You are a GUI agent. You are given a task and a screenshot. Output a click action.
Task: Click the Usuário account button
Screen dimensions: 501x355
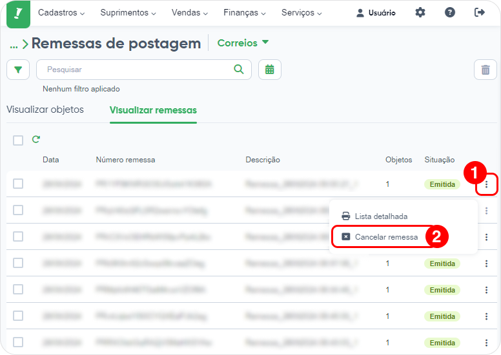coord(376,13)
